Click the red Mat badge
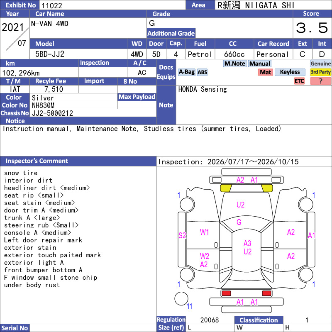Screen dimensions: 332x332 click(x=266, y=72)
